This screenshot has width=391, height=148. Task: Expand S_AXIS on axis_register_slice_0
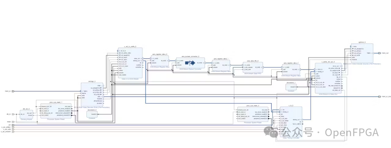[152, 58]
